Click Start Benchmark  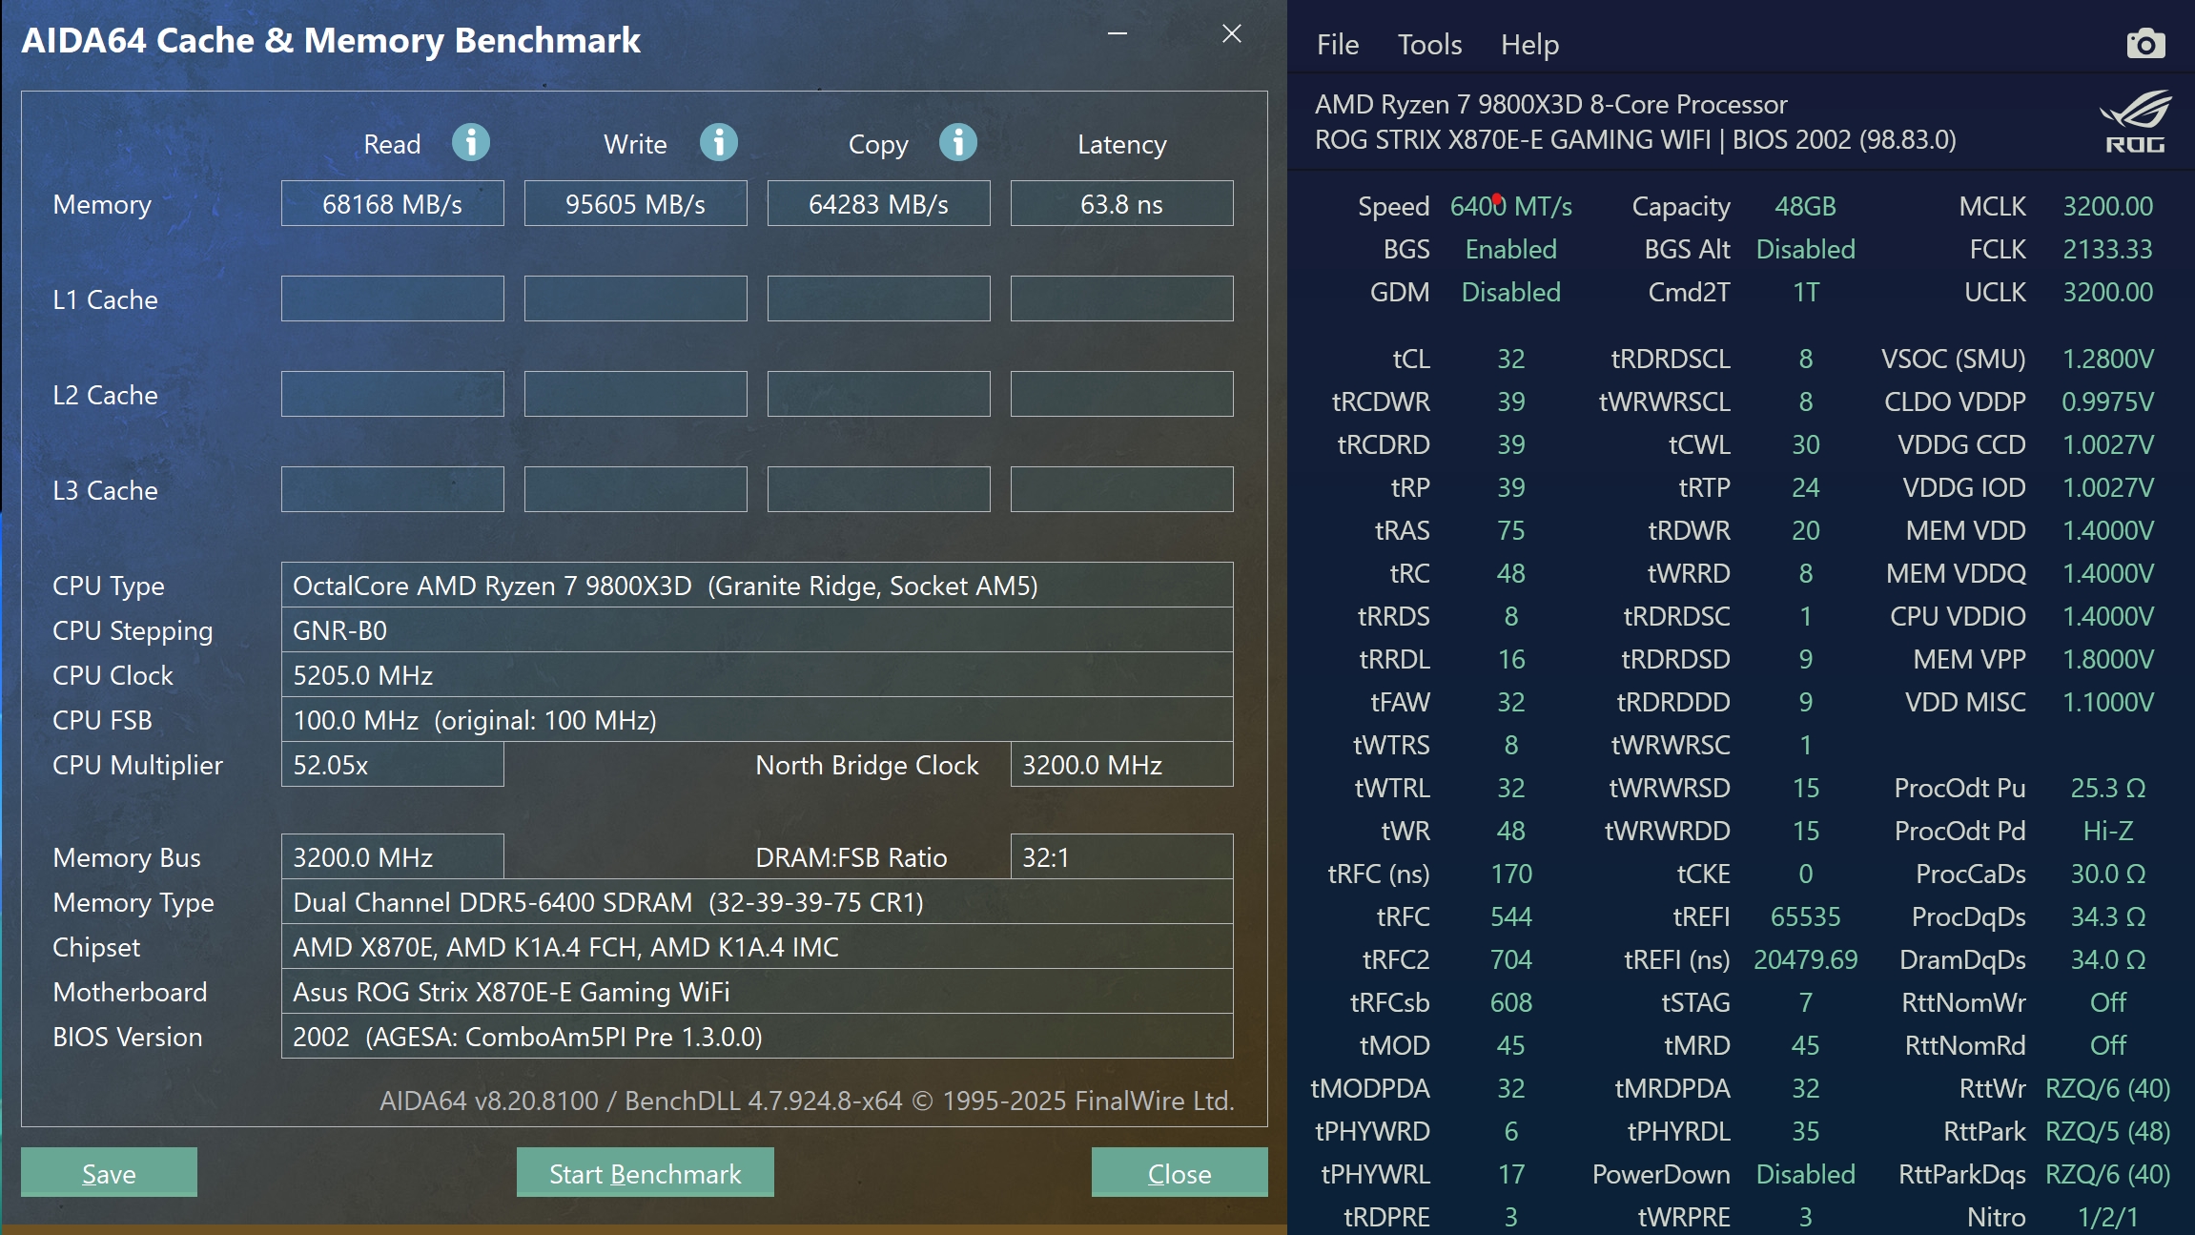click(646, 1172)
